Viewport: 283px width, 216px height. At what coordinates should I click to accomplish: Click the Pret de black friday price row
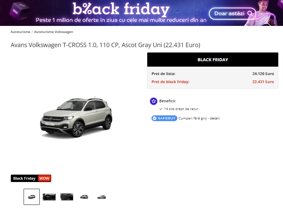click(213, 82)
